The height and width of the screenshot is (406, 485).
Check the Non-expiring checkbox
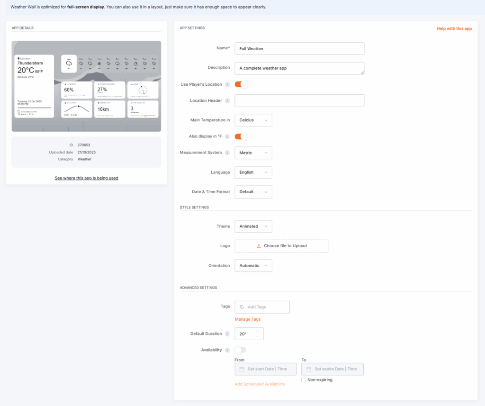(x=304, y=380)
